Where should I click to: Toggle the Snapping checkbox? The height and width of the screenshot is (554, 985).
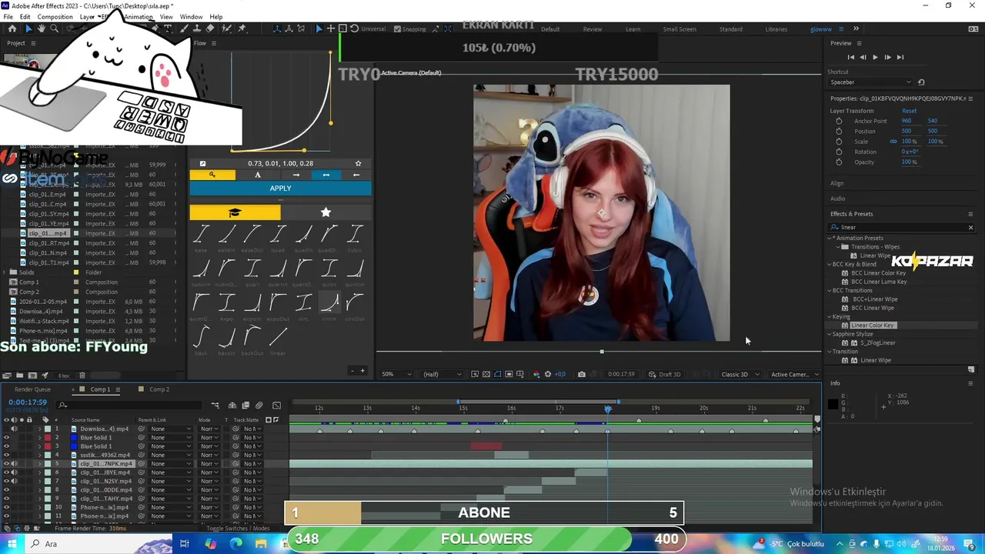(x=397, y=29)
